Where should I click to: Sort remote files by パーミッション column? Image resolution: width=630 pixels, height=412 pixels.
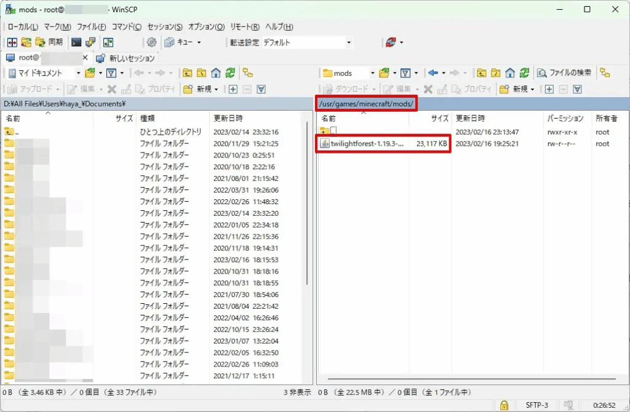(x=565, y=118)
